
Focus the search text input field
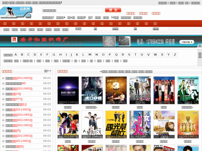73,11
